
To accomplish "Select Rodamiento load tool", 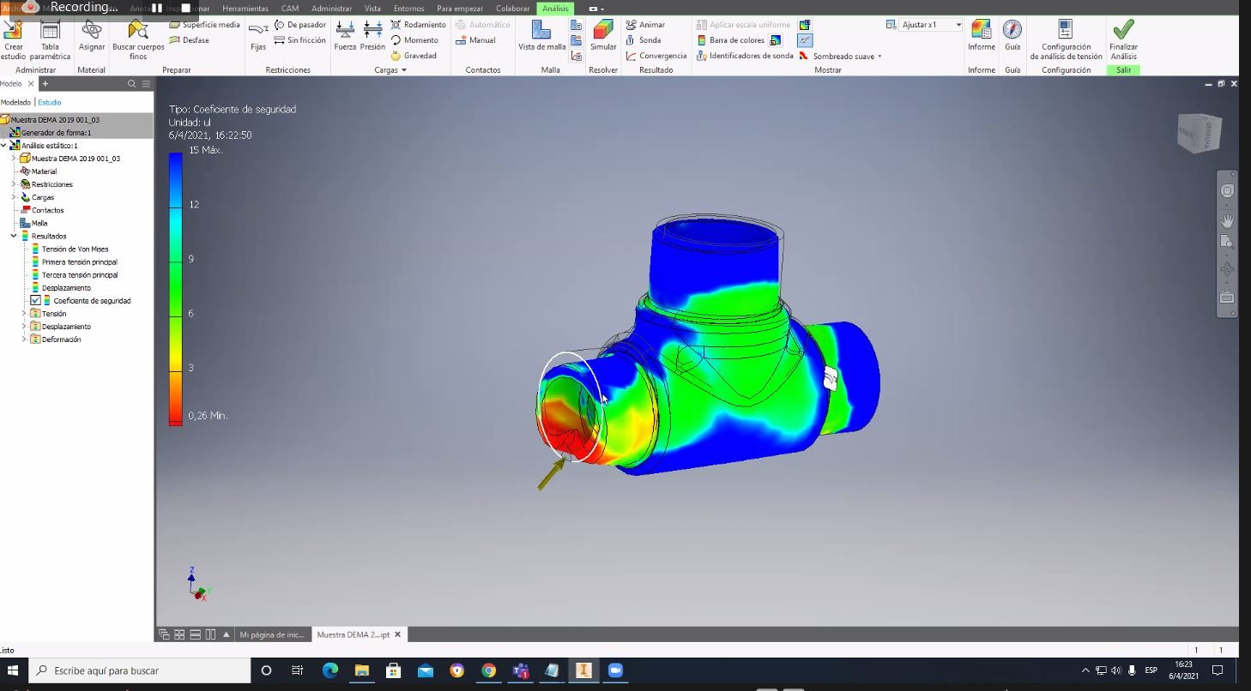I will (x=419, y=25).
